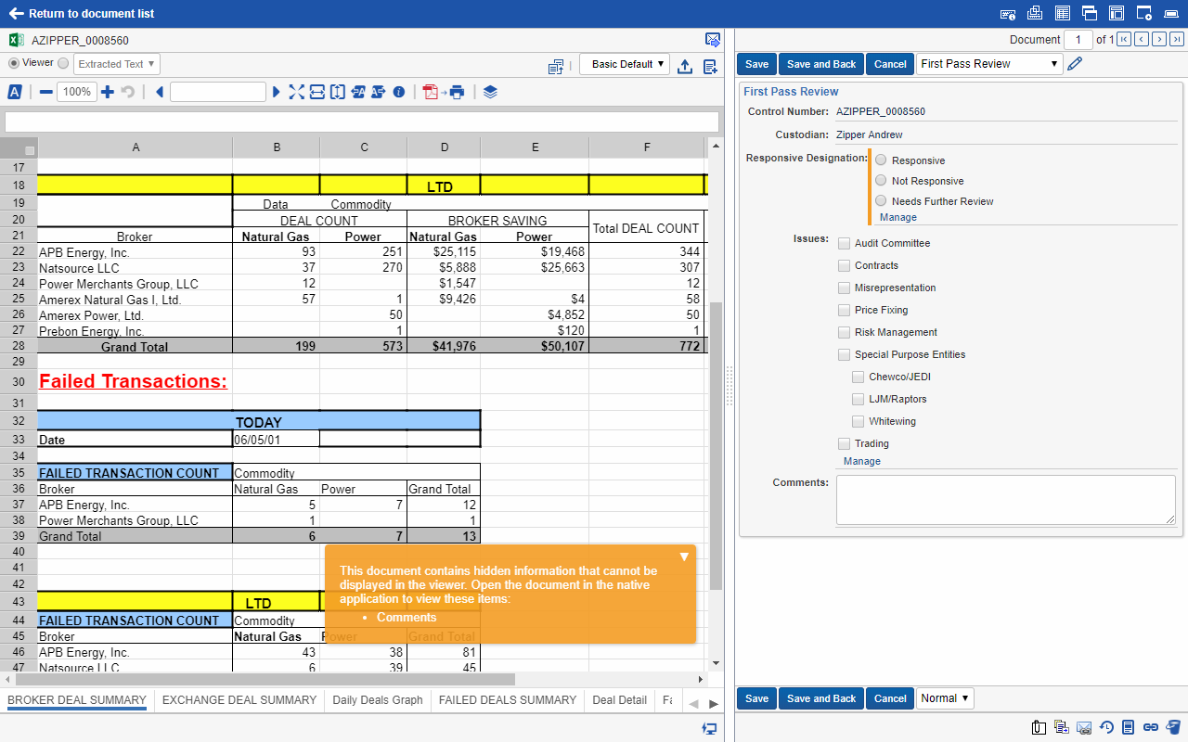Screen dimensions: 1188x742
Task: Click the edit layout pencil icon
Action: [1075, 64]
